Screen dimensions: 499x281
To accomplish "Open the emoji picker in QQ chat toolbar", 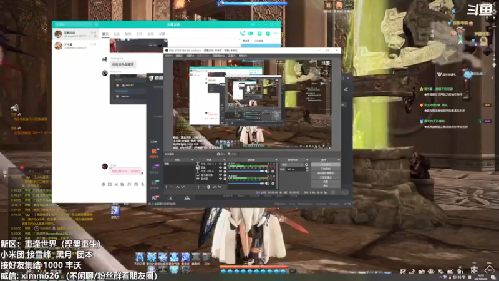I will coord(104,184).
